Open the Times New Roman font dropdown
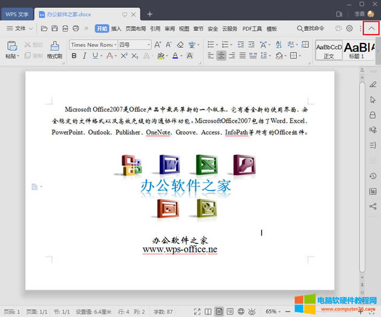 click(x=92, y=45)
